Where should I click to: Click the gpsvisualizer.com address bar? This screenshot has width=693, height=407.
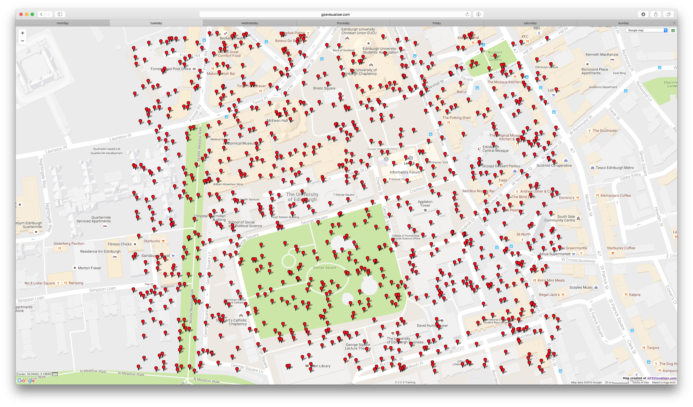coord(336,14)
